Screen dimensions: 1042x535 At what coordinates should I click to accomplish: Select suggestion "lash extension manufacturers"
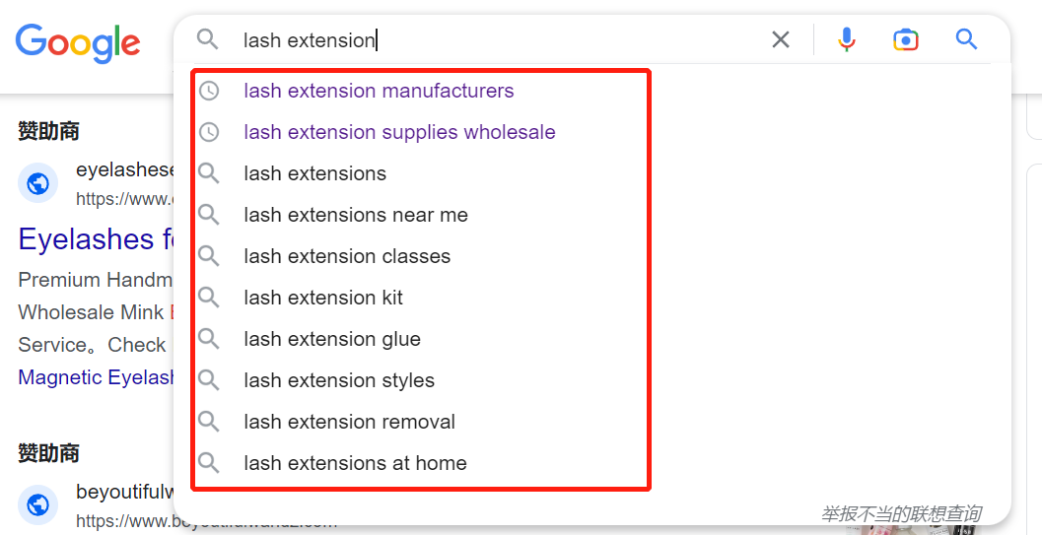(379, 91)
